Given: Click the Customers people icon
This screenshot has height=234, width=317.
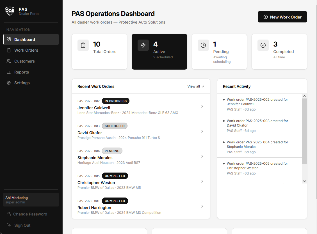Looking at the screenshot, I should (8, 61).
